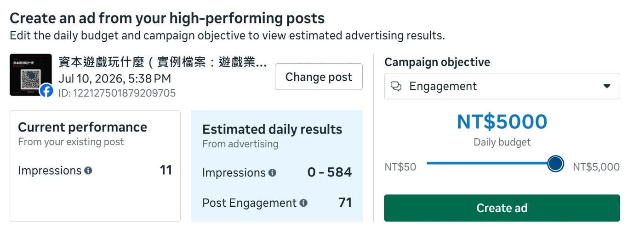
Task: Open the Engagement objective combo box
Action: [x=502, y=86]
